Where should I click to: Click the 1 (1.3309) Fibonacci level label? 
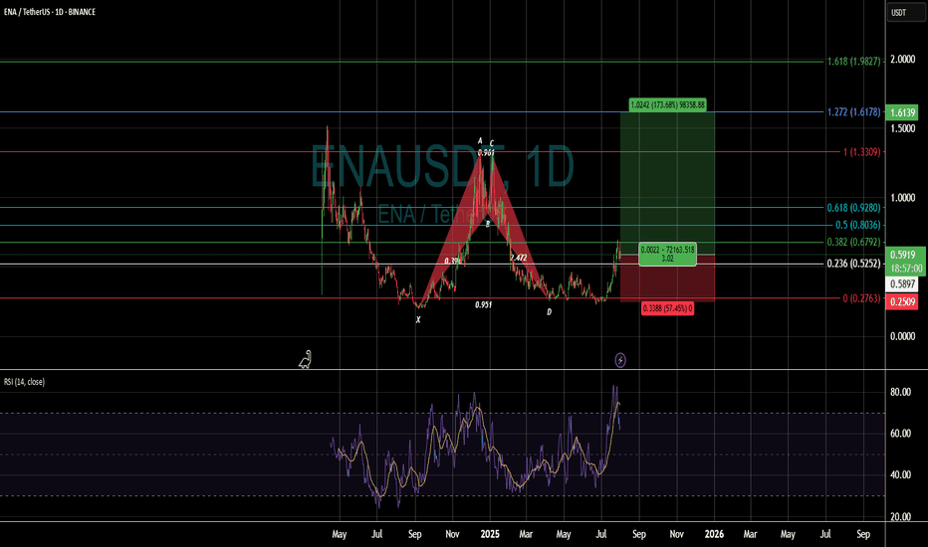pos(861,152)
